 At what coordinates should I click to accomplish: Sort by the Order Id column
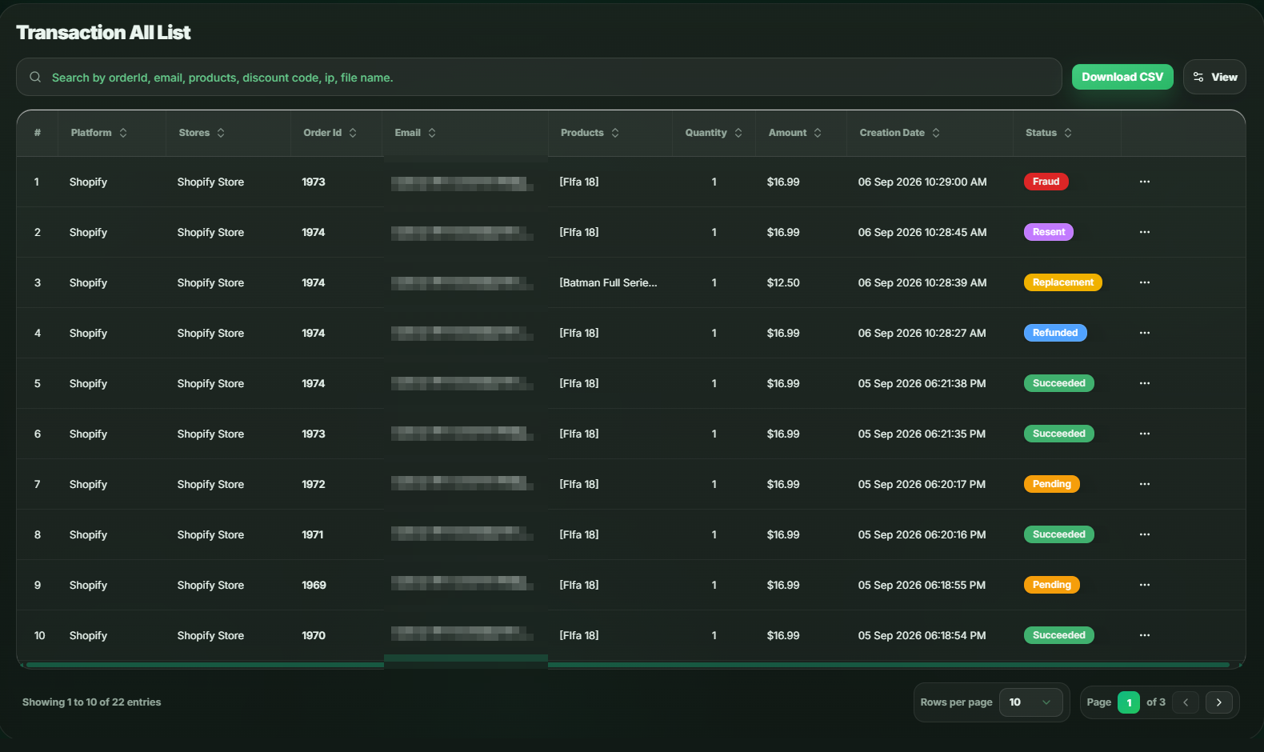tap(330, 133)
